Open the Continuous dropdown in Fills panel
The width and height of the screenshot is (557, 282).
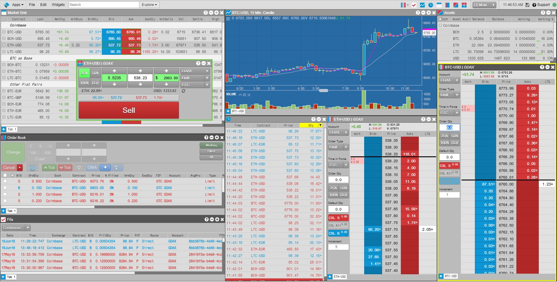click(16, 228)
